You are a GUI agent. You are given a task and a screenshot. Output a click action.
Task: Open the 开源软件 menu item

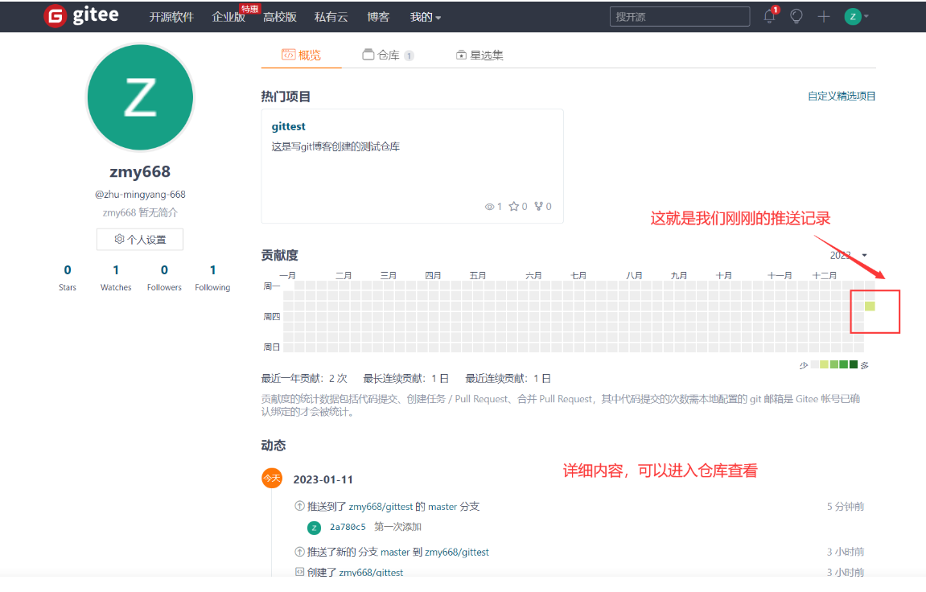pos(171,17)
